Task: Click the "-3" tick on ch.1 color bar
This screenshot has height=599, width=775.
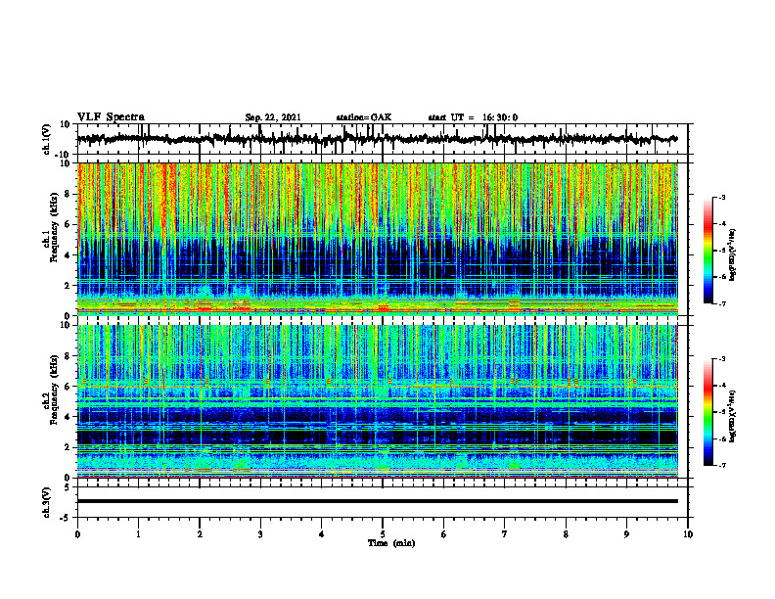Action: point(721,198)
